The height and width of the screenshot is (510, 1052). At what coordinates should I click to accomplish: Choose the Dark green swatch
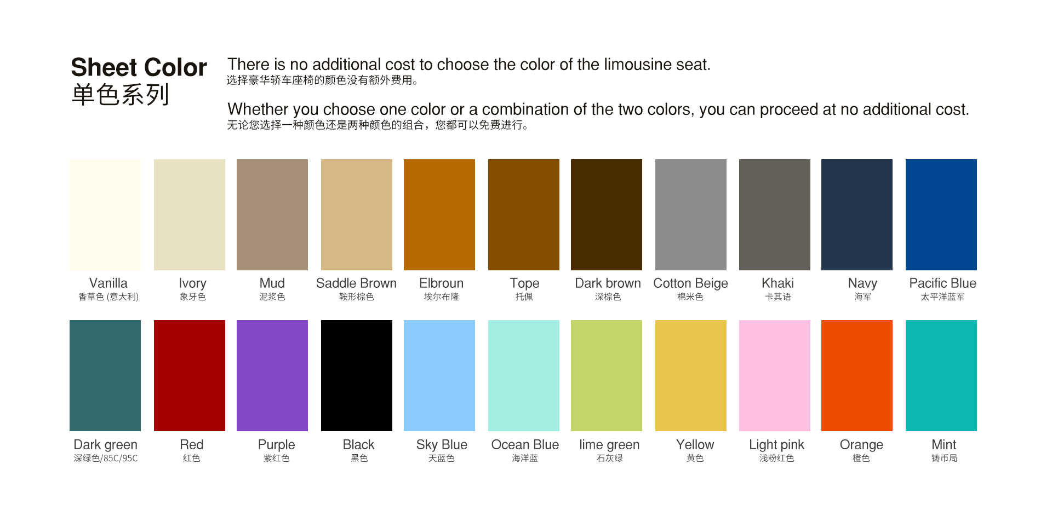pyautogui.click(x=105, y=375)
